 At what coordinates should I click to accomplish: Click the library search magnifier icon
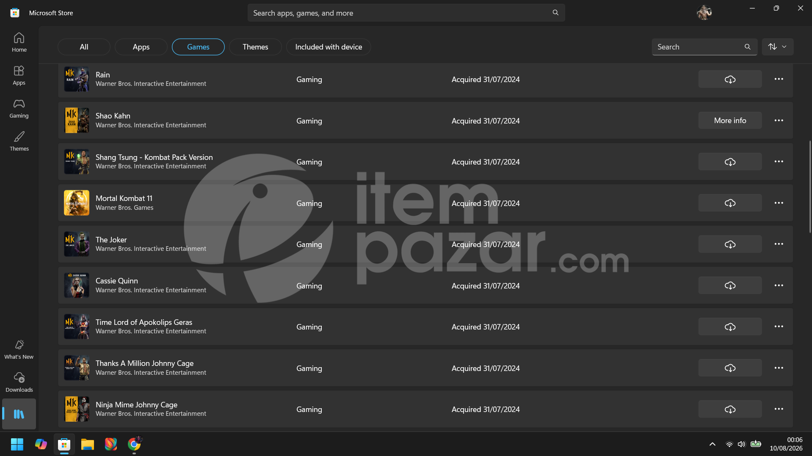748,47
